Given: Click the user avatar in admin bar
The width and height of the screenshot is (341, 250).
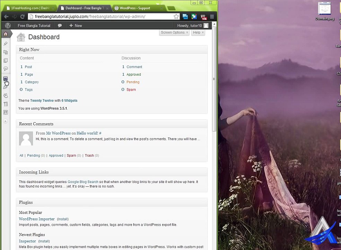Looking at the screenshot, I should 206,25.
